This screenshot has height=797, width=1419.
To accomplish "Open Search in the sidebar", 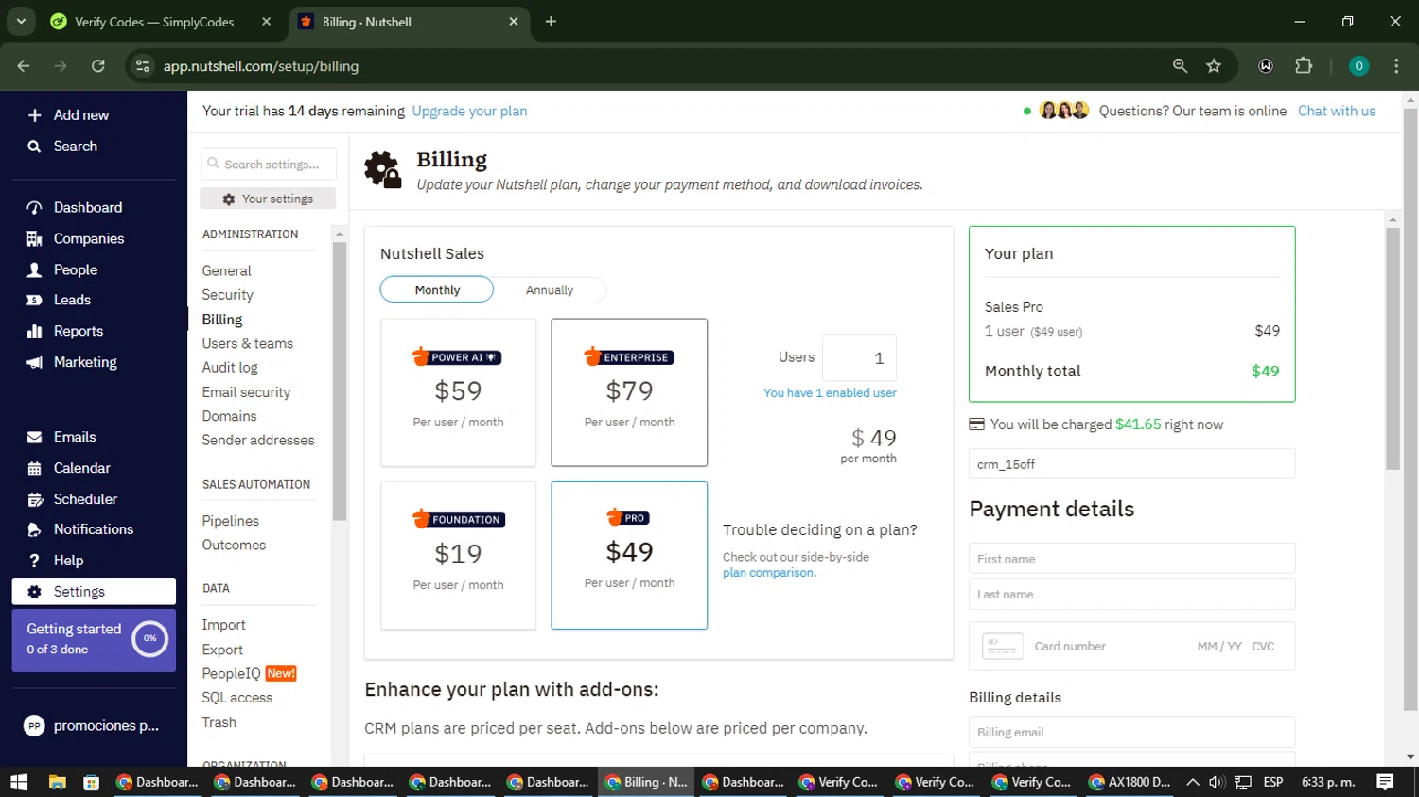I will click(x=75, y=147).
